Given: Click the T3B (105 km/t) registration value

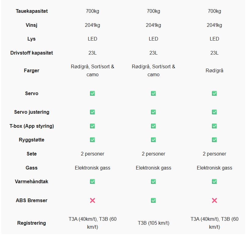Looking at the screenshot, I should coord(153,223).
